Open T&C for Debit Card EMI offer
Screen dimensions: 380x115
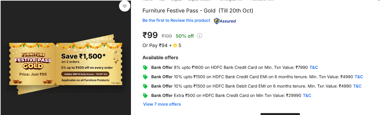pos(357,86)
